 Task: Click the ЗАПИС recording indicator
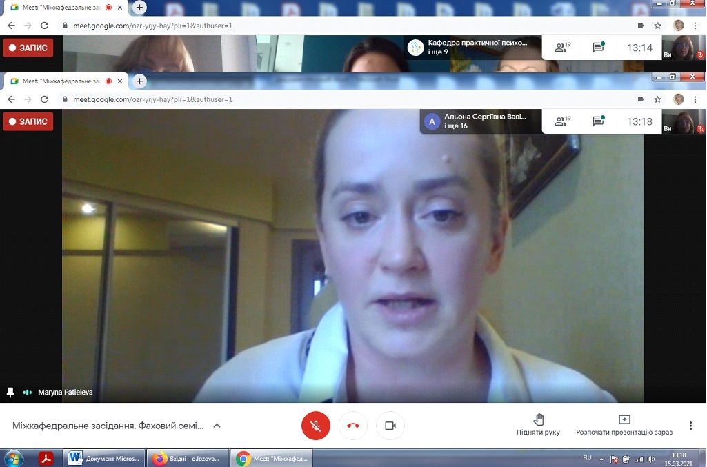[28, 122]
